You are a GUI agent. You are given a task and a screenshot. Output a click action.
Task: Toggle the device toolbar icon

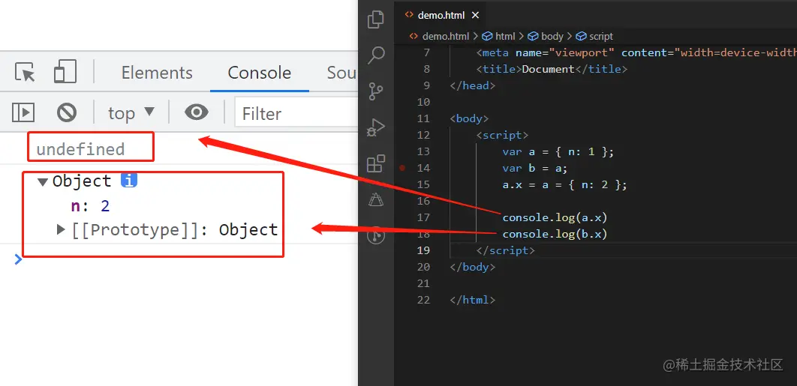[x=65, y=72]
